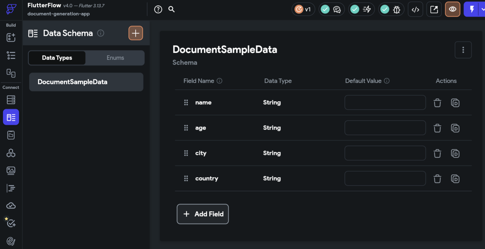This screenshot has height=249, width=485.
Task: Click the default value input for name
Action: 385,102
